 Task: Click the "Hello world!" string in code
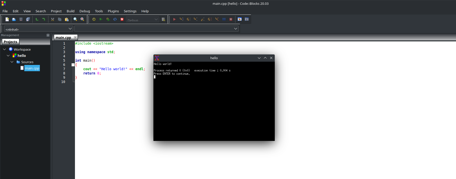(x=113, y=69)
